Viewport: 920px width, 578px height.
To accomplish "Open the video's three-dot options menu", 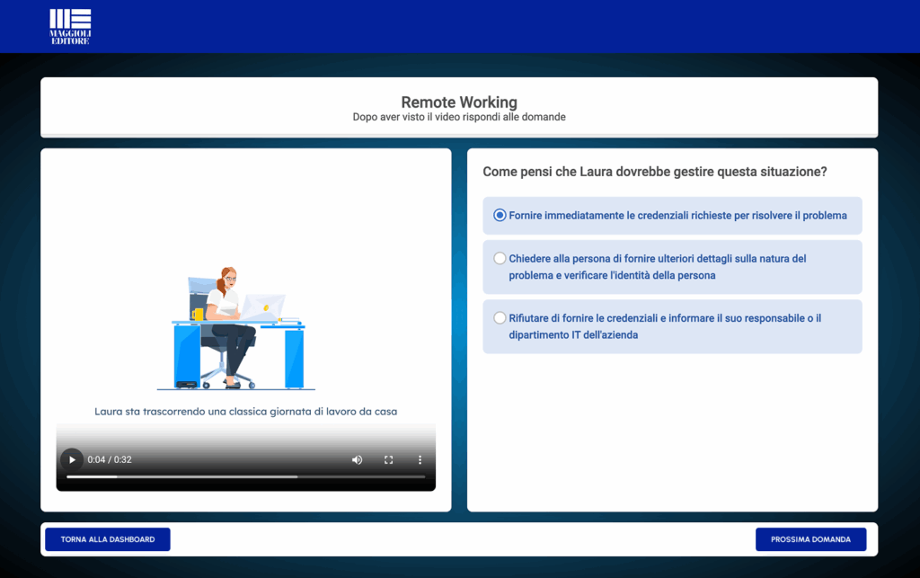I will coord(420,459).
